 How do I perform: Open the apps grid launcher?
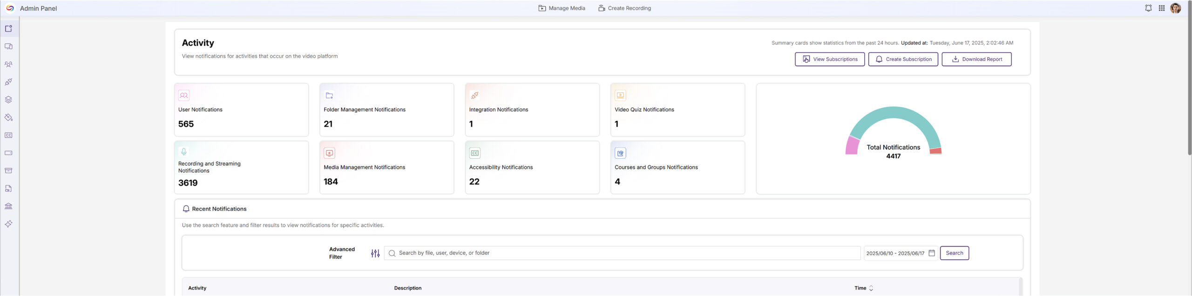pos(1162,8)
